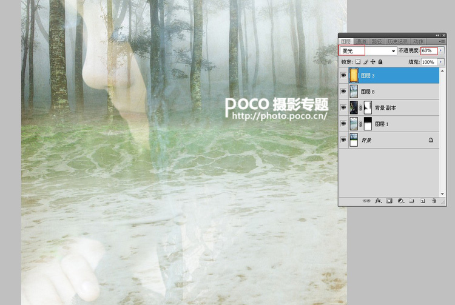The image size is (455, 305).
Task: Switch to the 图层 tab
Action: (346, 41)
